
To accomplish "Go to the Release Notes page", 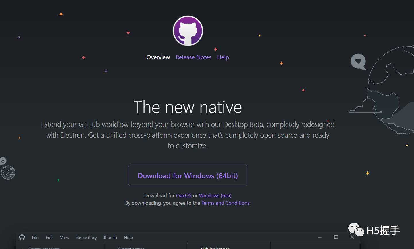I will click(193, 57).
